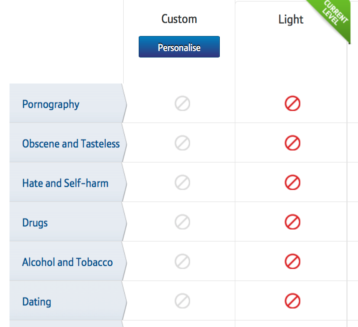The width and height of the screenshot is (358, 327).
Task: Click the red Obscene and Tasteless icon in Light
Action: (292, 143)
